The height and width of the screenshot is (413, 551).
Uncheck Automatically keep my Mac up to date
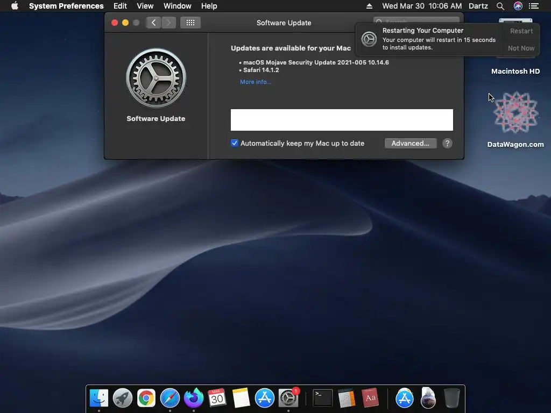pos(235,143)
